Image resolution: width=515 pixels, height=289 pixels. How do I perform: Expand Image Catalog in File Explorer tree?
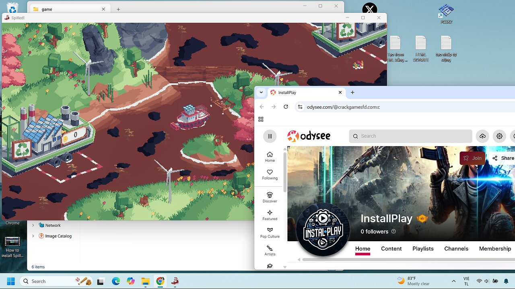(33, 236)
